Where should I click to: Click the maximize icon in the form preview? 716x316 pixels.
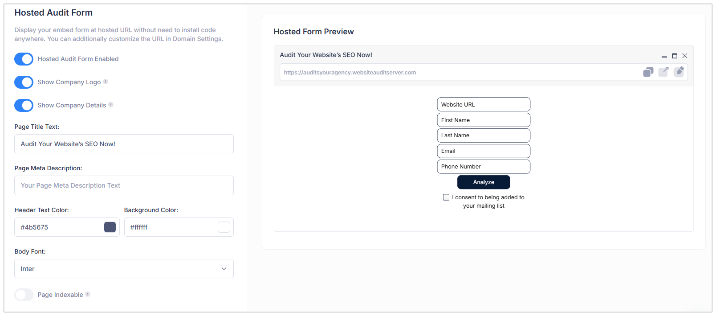[675, 56]
